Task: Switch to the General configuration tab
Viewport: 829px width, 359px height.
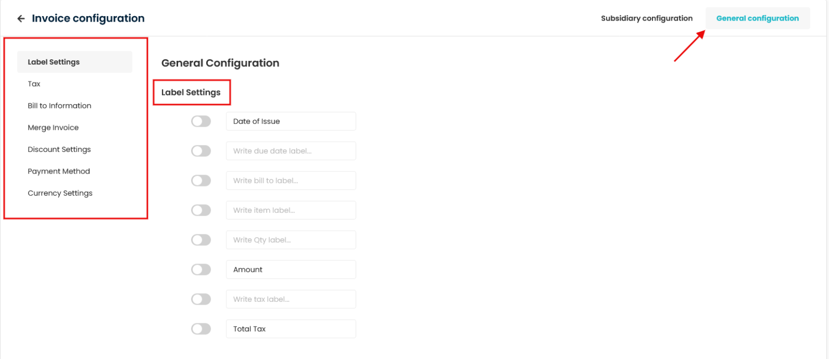Action: tap(758, 18)
